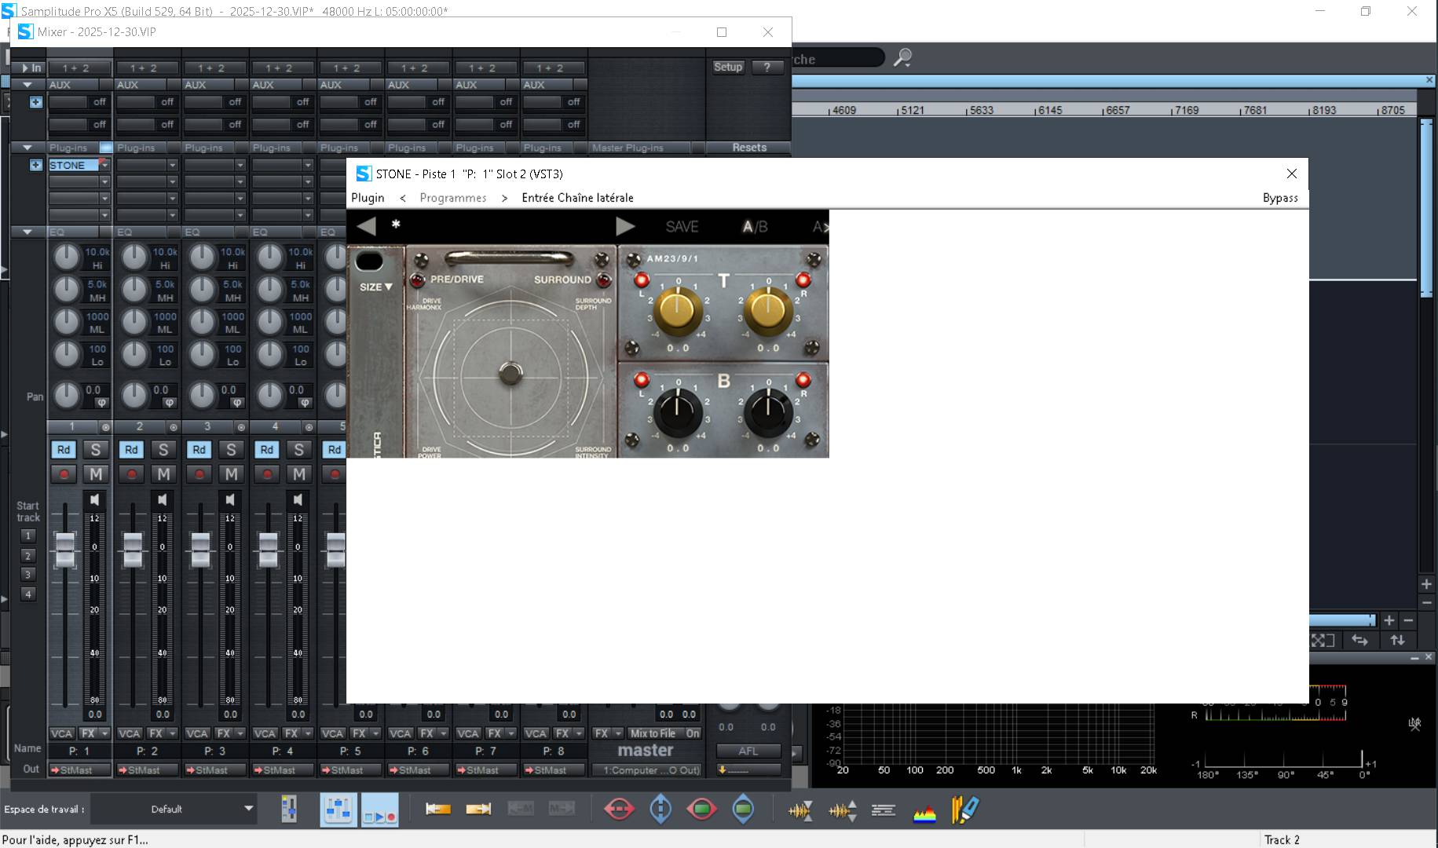Expand the In section triangle
The image size is (1438, 848).
click(x=25, y=68)
